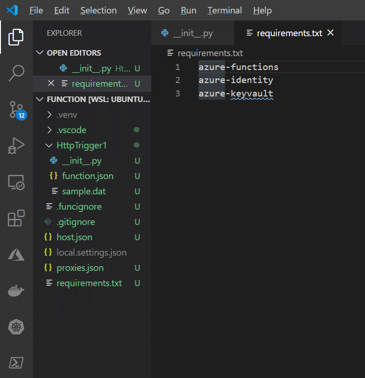Click the 12 badge on Source Control
This screenshot has height=378, width=365.
(22, 115)
